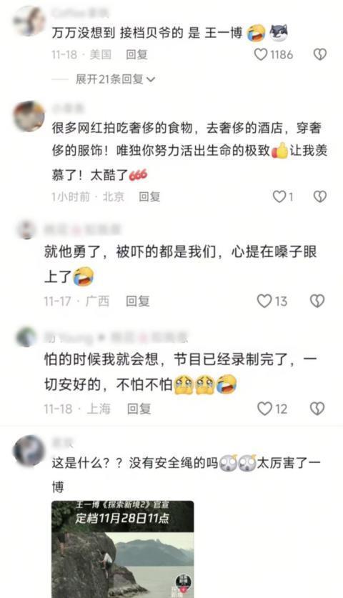Reply to the 美国 comment
This screenshot has height=598, width=343.
136,54
